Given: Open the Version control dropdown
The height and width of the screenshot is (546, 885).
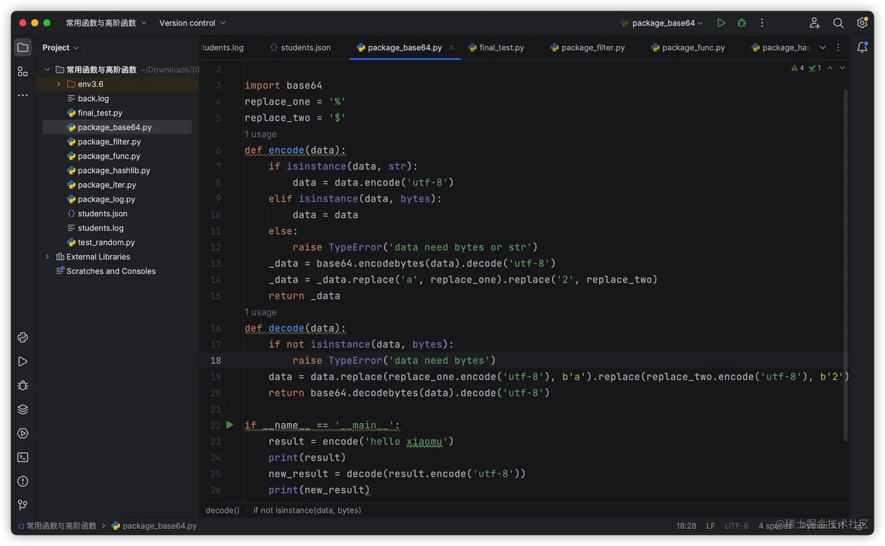Looking at the screenshot, I should tap(193, 23).
